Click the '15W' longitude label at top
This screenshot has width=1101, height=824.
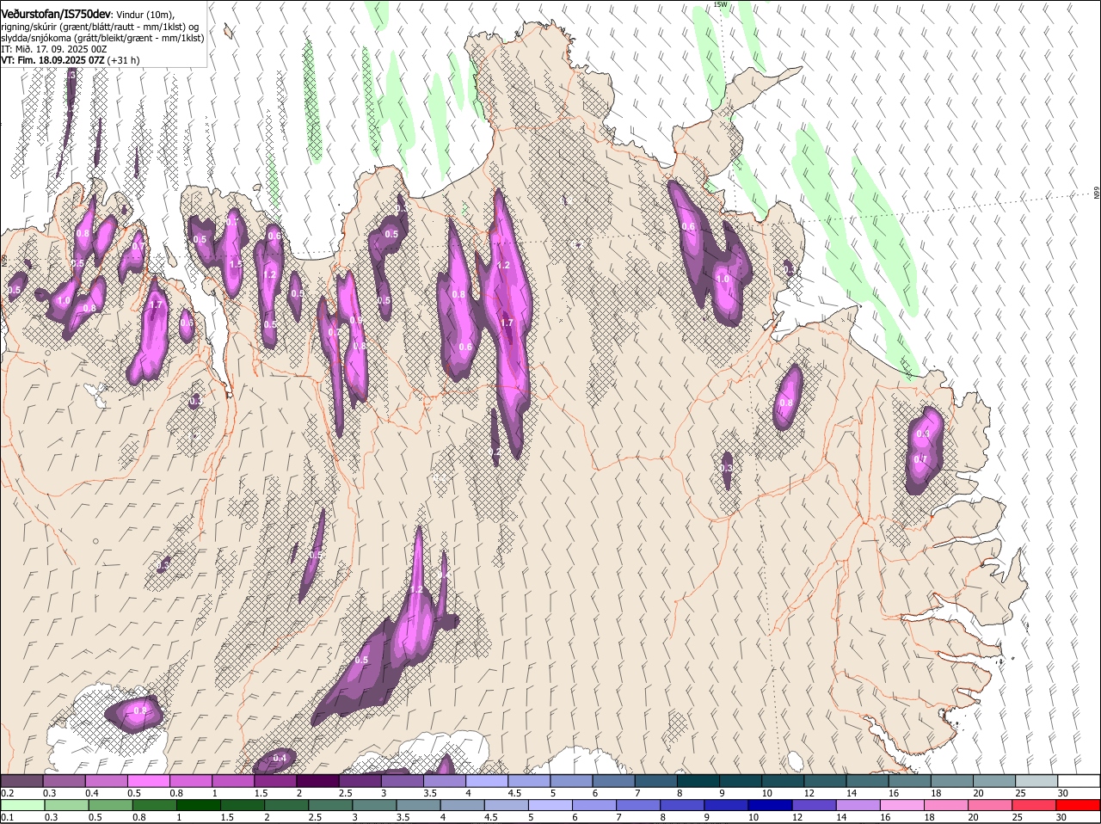pos(720,4)
